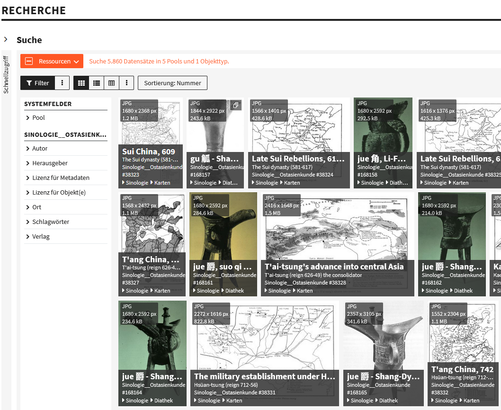
Task: Open view options three-dot menu
Action: [x=126, y=83]
